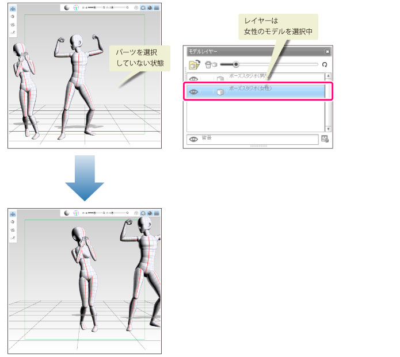Select the ポーズスタジオ(女性) layer row
This screenshot has height=357, width=400.
point(256,91)
